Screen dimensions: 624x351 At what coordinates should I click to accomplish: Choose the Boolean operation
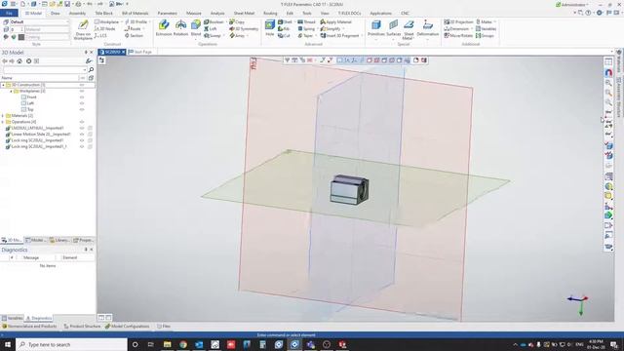214,21
